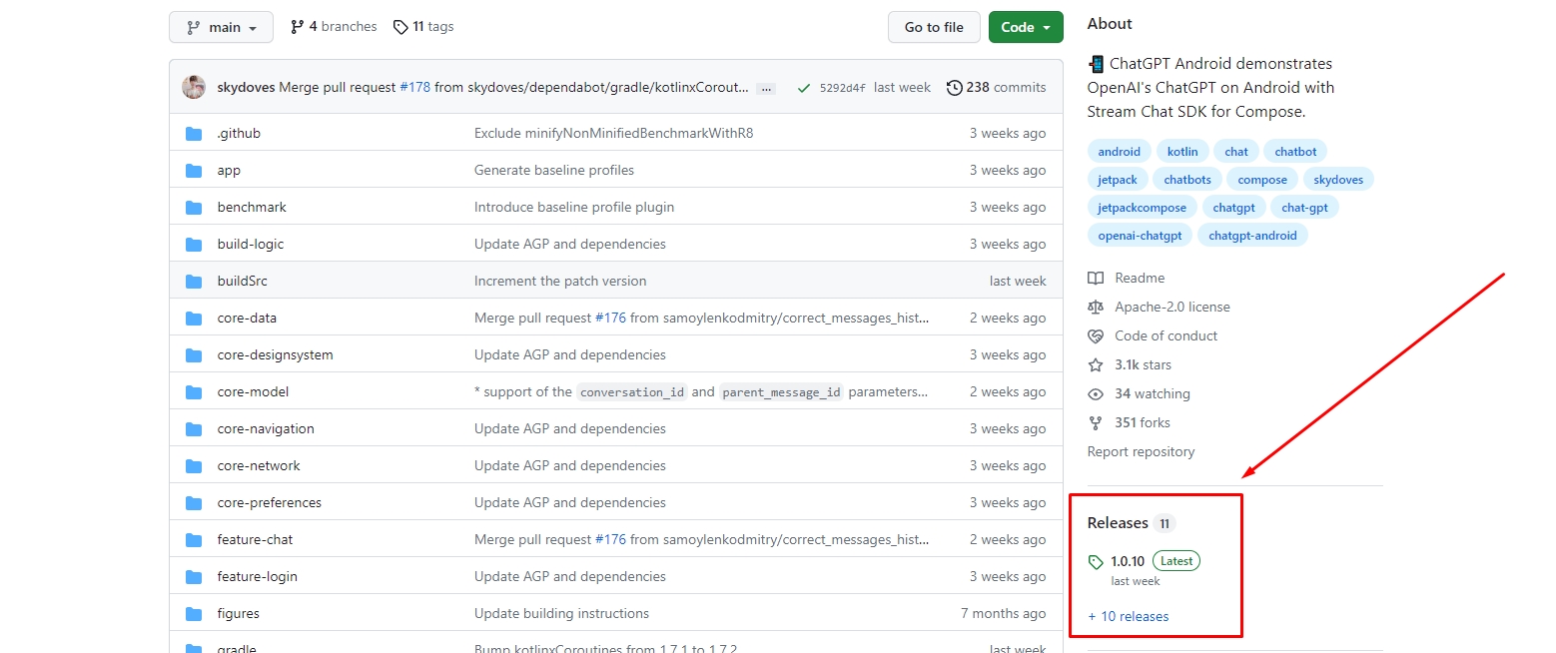Select the chatbot topic tag

[1295, 152]
